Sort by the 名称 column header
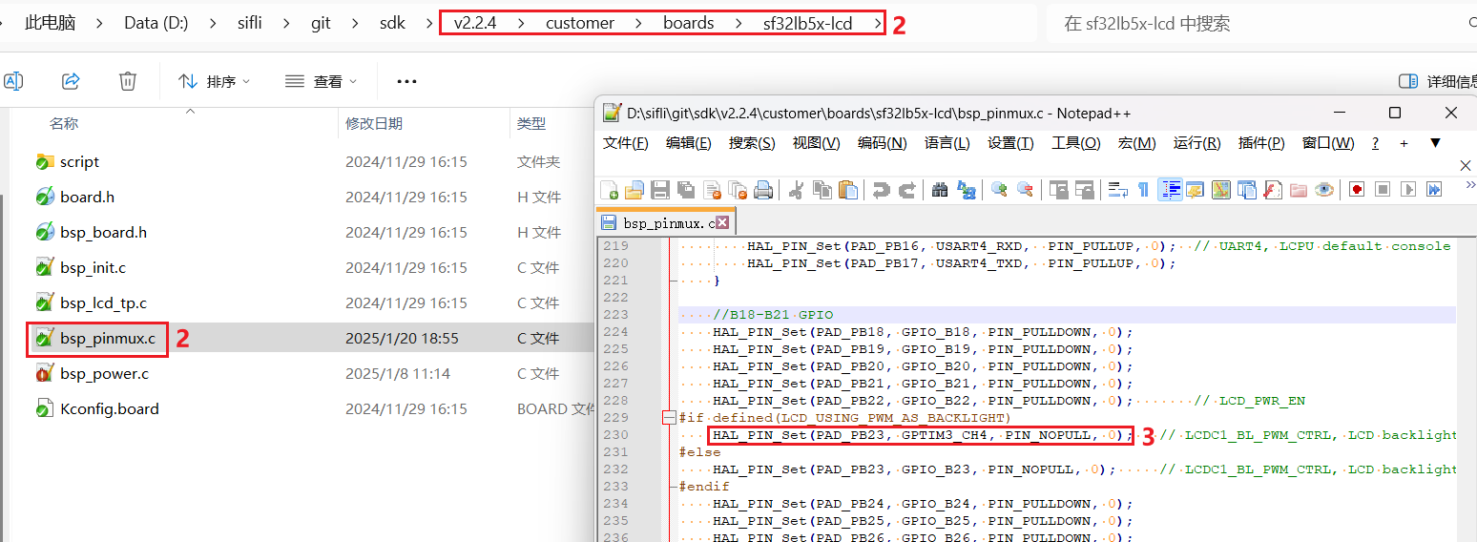 tap(64, 123)
